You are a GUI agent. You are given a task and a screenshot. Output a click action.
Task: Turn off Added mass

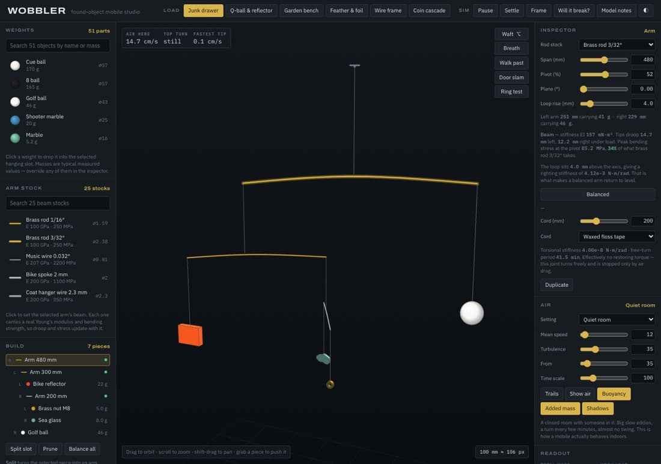[x=560, y=408]
